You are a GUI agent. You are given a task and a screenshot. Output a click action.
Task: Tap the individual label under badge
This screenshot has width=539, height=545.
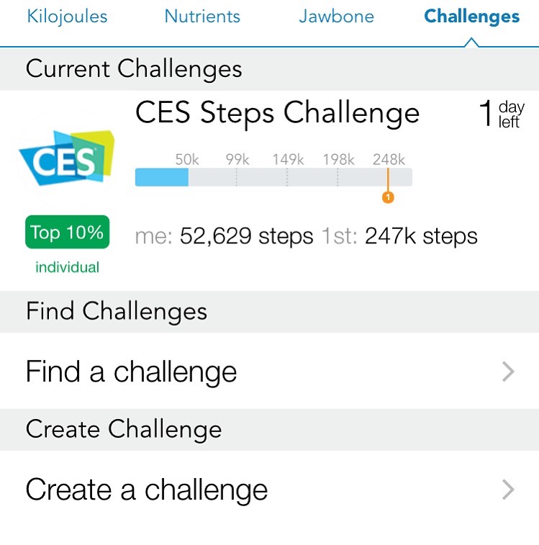click(68, 267)
